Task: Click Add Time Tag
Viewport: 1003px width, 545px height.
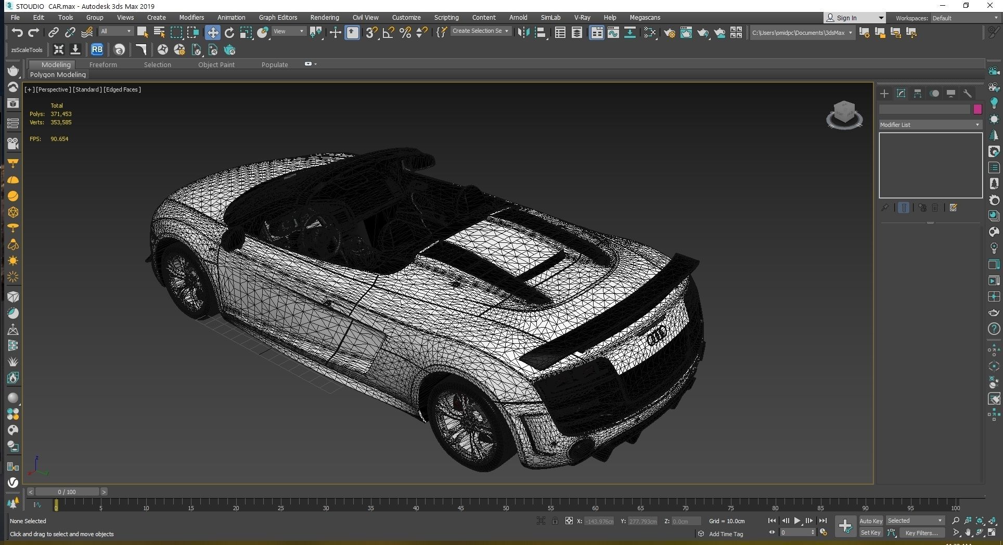Action: 726,534
